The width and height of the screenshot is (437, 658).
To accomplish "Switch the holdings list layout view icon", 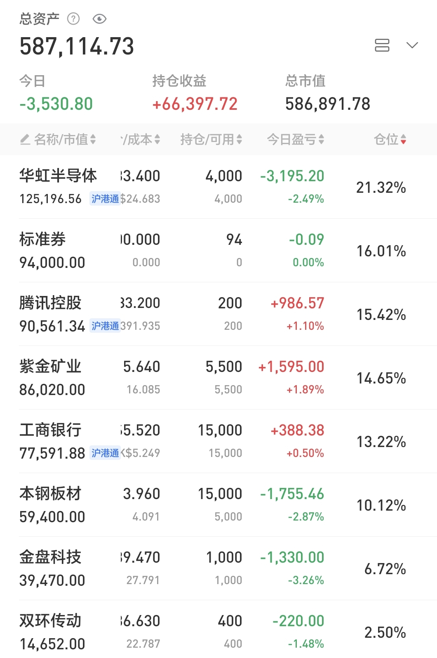I will pyautogui.click(x=382, y=45).
